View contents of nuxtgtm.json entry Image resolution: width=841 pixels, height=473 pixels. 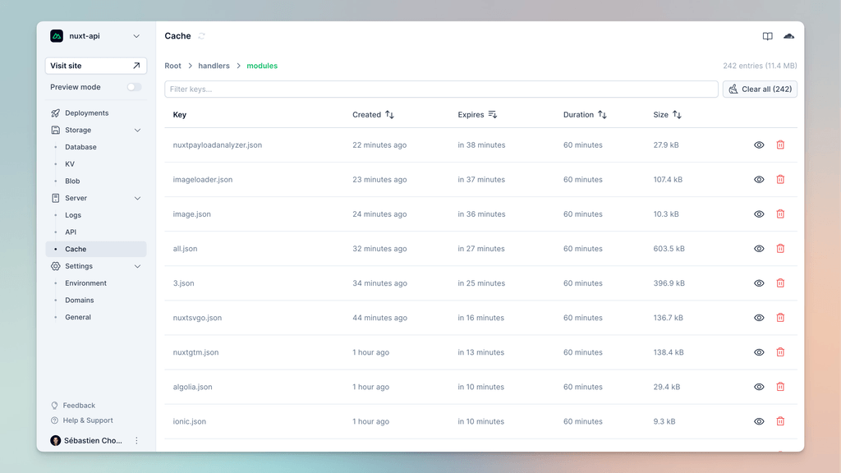(x=759, y=351)
